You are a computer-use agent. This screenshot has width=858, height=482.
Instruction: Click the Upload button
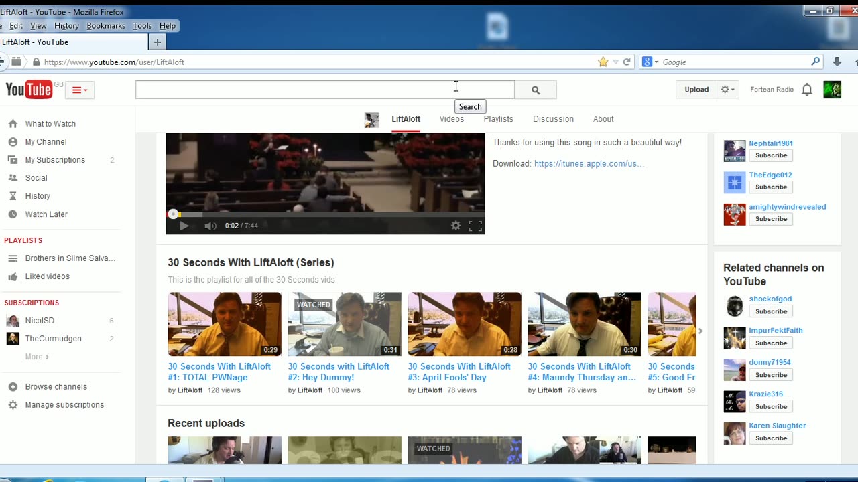click(696, 90)
